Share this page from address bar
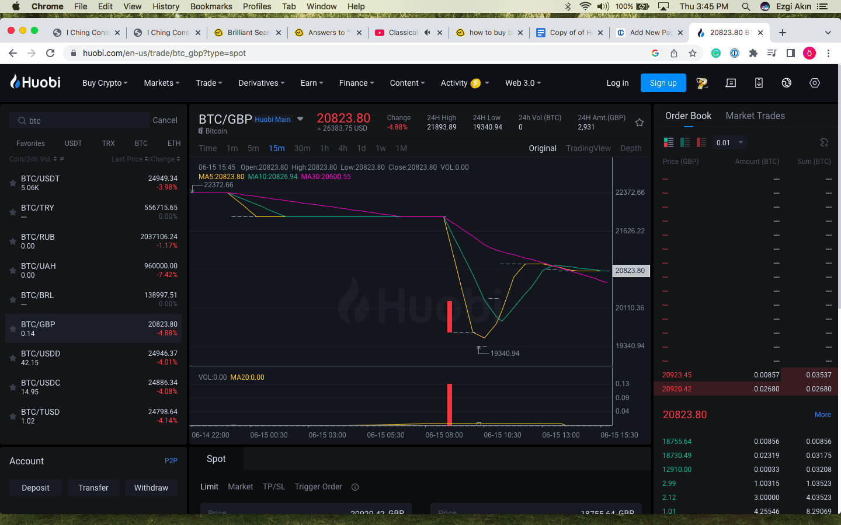 (x=674, y=53)
